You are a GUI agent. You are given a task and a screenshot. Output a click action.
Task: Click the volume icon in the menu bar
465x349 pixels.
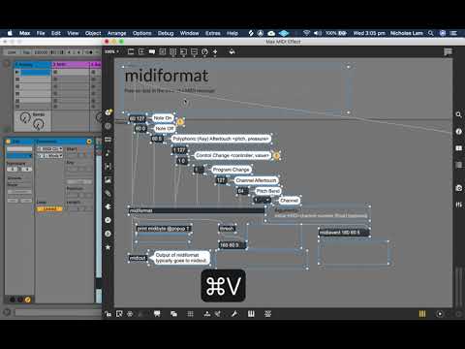click(x=318, y=33)
